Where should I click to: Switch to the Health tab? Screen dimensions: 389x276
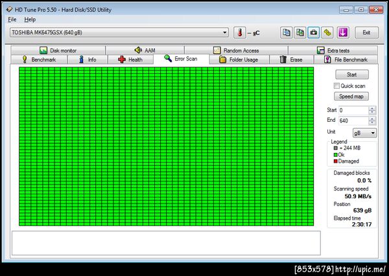tap(130, 60)
